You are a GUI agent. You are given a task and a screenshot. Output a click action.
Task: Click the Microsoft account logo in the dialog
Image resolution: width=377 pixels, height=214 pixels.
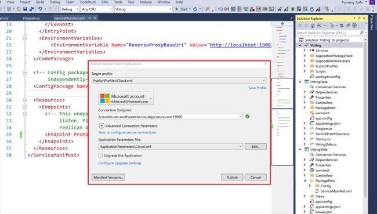click(105, 99)
